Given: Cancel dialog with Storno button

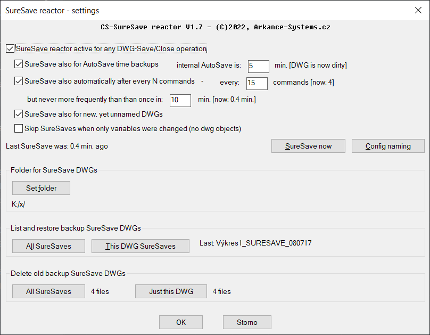Looking at the screenshot, I should coord(247,322).
